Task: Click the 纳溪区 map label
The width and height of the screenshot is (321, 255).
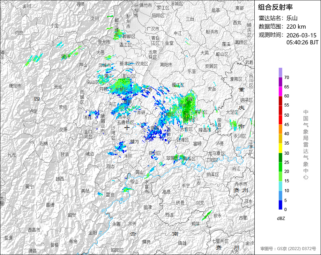Action: [213, 174]
